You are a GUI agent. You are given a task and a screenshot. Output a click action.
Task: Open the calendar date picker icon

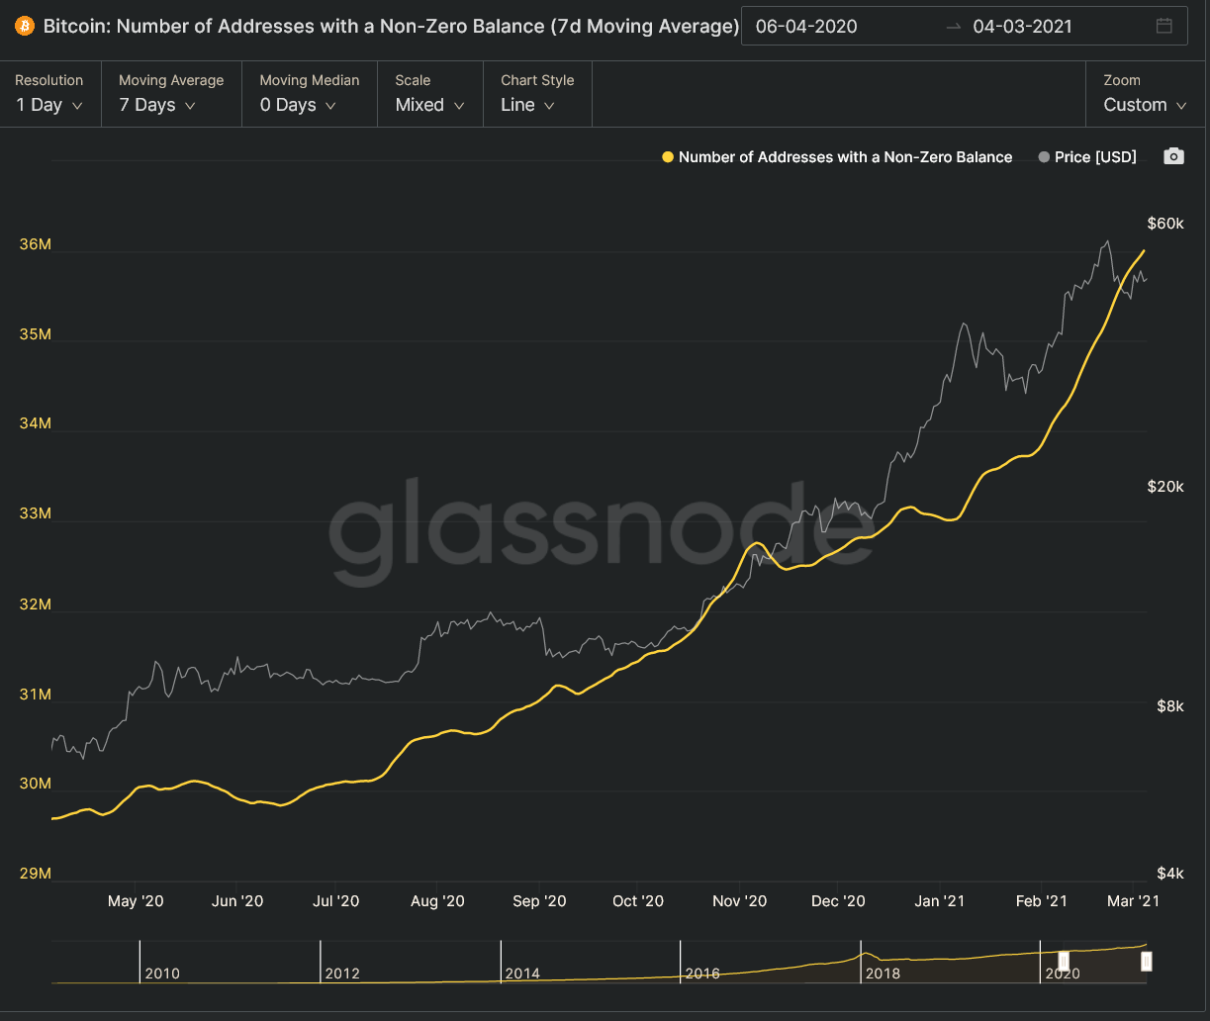[1164, 26]
